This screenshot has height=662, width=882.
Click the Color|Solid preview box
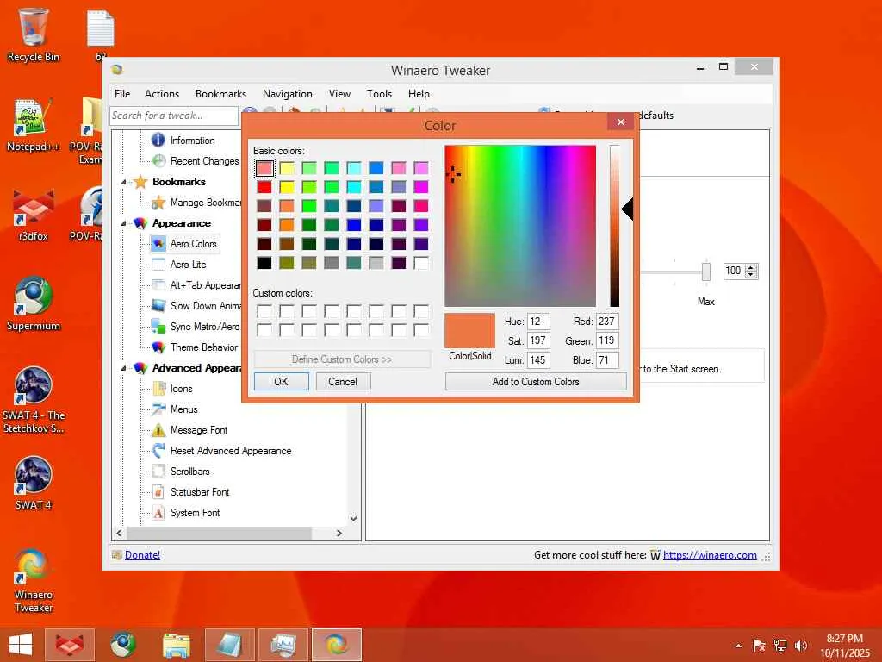coord(469,331)
